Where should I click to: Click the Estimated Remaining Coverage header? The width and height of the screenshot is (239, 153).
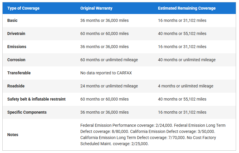click(x=187, y=8)
